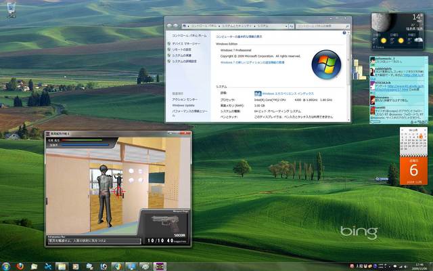
Task: Click the game window title bar icon
Action: point(47,133)
